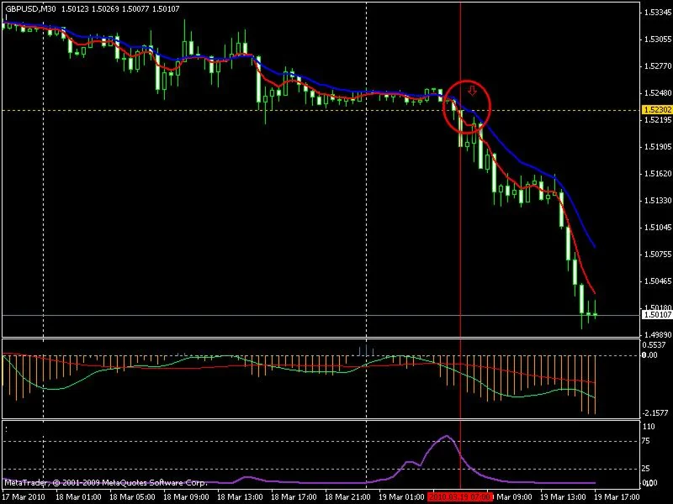Click the MACD scale value 0.5537
This screenshot has height=504, width=673.
pyautogui.click(x=654, y=345)
